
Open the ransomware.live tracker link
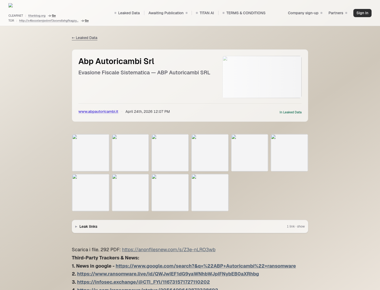click(x=168, y=274)
